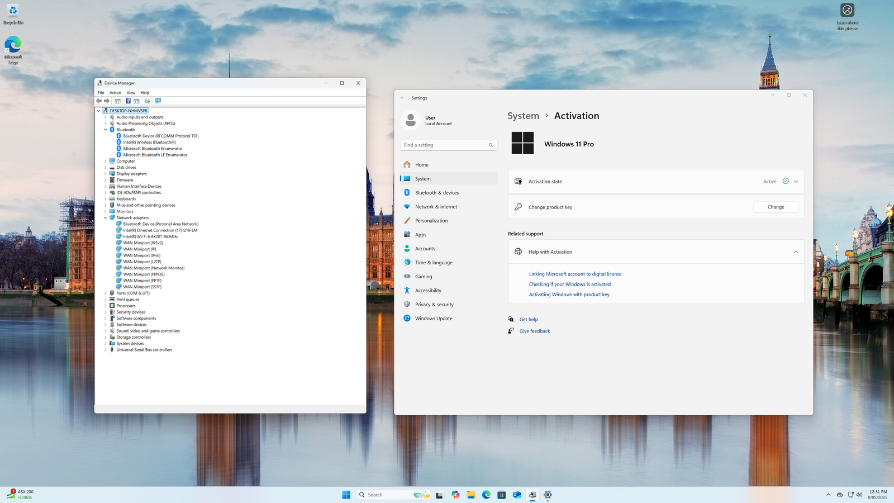Open Accessibility in Settings sidebar
Screen dimensions: 894x503
449,291
